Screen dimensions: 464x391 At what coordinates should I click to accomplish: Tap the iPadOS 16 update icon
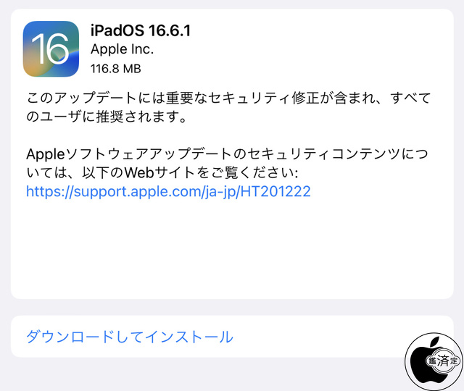tap(51, 49)
